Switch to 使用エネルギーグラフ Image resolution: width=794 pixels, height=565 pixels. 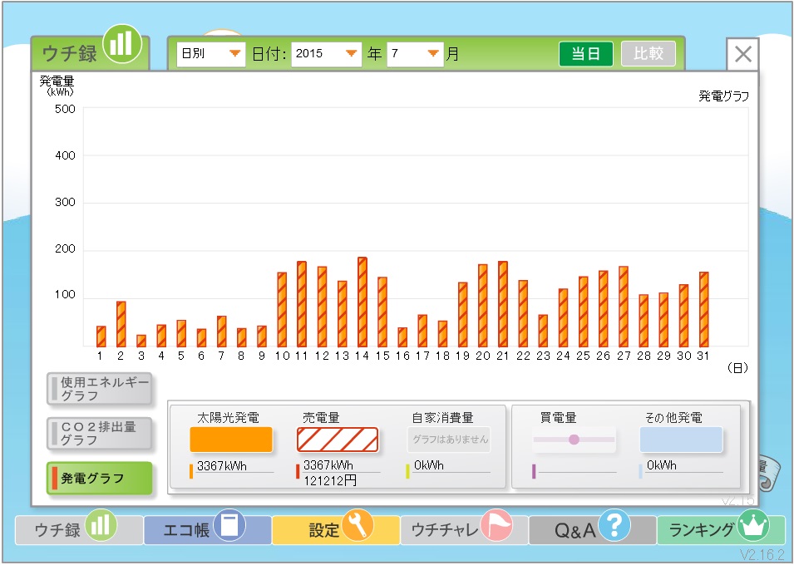[x=99, y=389]
